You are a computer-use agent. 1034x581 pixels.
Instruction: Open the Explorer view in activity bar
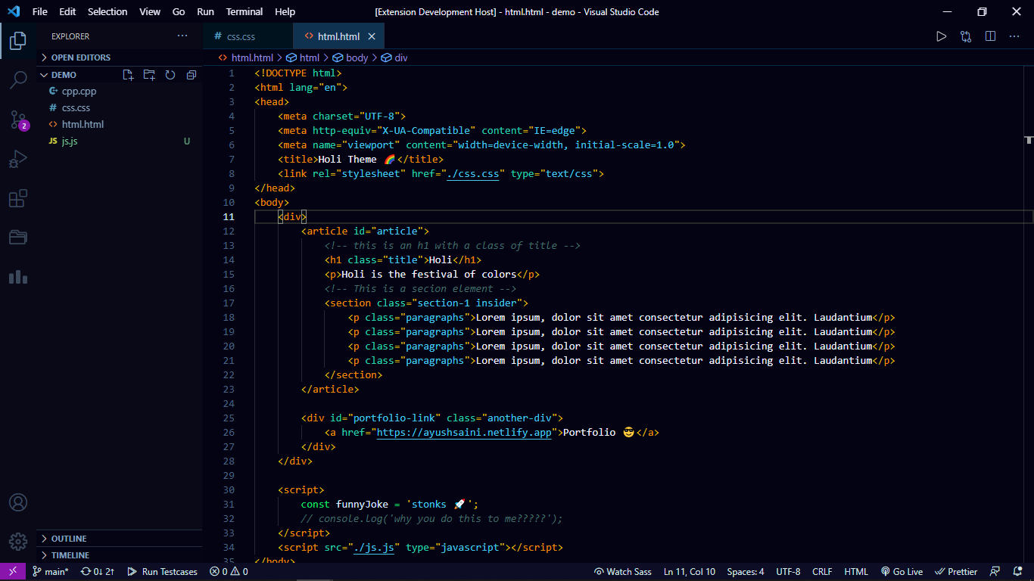(x=18, y=40)
